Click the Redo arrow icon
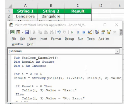This screenshot has width=128, height=104. 65,32
